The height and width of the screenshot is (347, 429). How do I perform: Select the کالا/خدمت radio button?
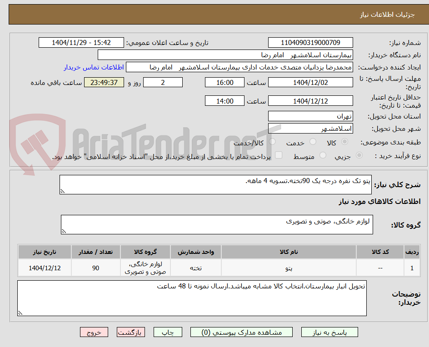point(272,142)
